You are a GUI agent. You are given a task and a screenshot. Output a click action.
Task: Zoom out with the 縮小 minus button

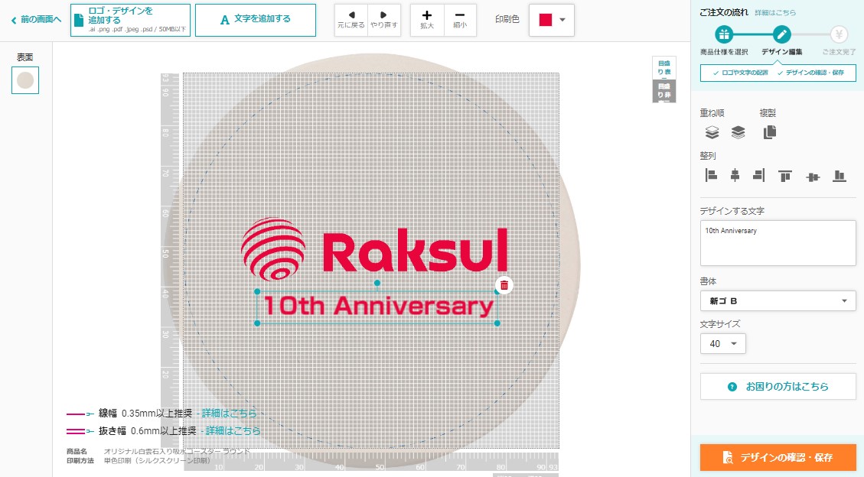point(459,20)
